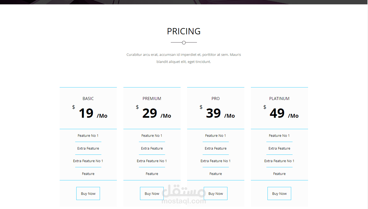Click Buy Now under the Platinum plan
The height and width of the screenshot is (209, 368).
tap(279, 193)
